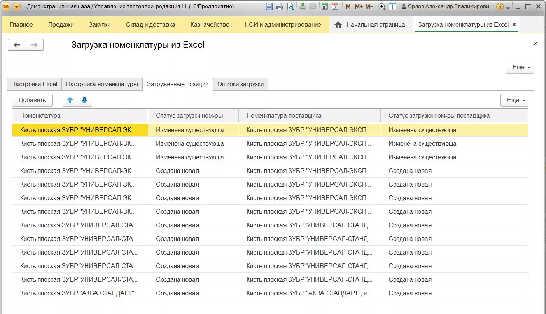
Task: Go forward with the right arrow button
Action: tap(35, 45)
